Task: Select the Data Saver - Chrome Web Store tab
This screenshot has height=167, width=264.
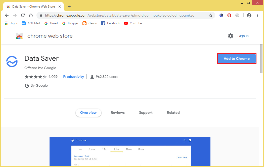Action: coord(33,7)
